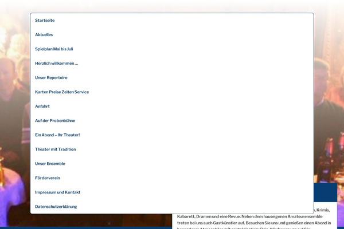The image size is (344, 229).
Task: Open the Unser Repertoire page
Action: click(x=51, y=78)
